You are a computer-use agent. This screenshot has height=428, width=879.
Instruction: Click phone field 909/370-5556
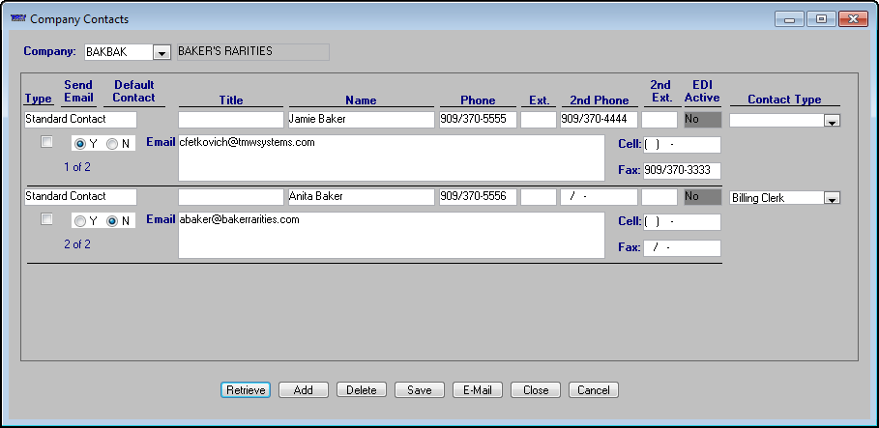pyautogui.click(x=478, y=197)
